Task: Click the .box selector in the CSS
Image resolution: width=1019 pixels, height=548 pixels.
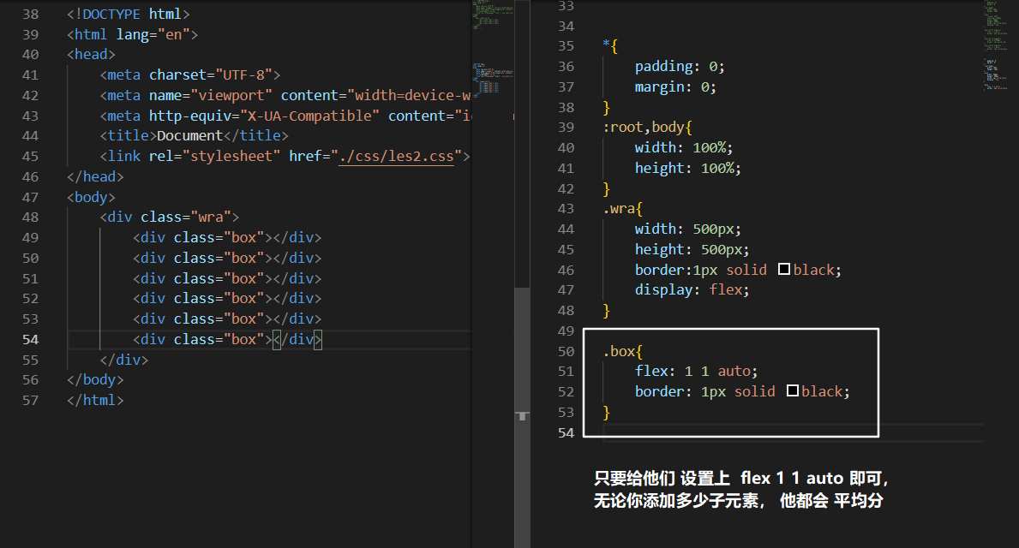Action: 621,351
